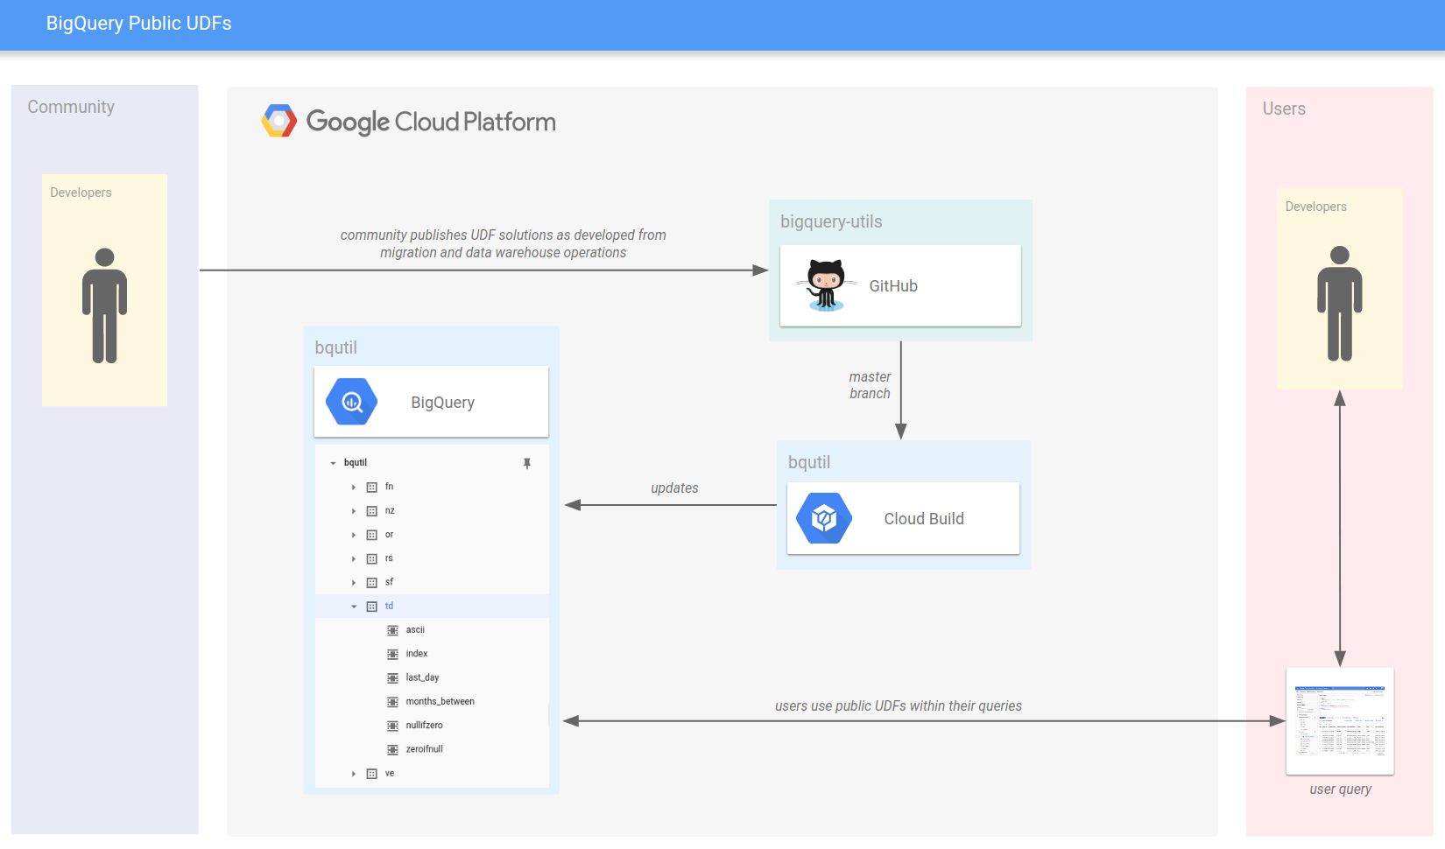This screenshot has height=849, width=1445.
Task: Click the routine icon beside index
Action: (x=392, y=654)
